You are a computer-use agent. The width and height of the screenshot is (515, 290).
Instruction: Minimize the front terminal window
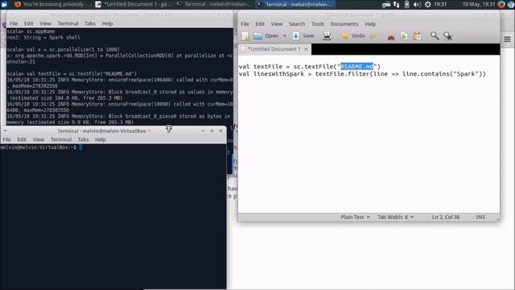click(x=203, y=130)
